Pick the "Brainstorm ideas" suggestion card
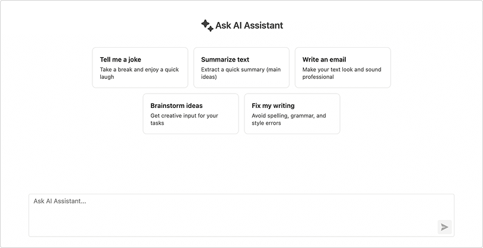Screen dimensions: 483x248 click(190, 113)
